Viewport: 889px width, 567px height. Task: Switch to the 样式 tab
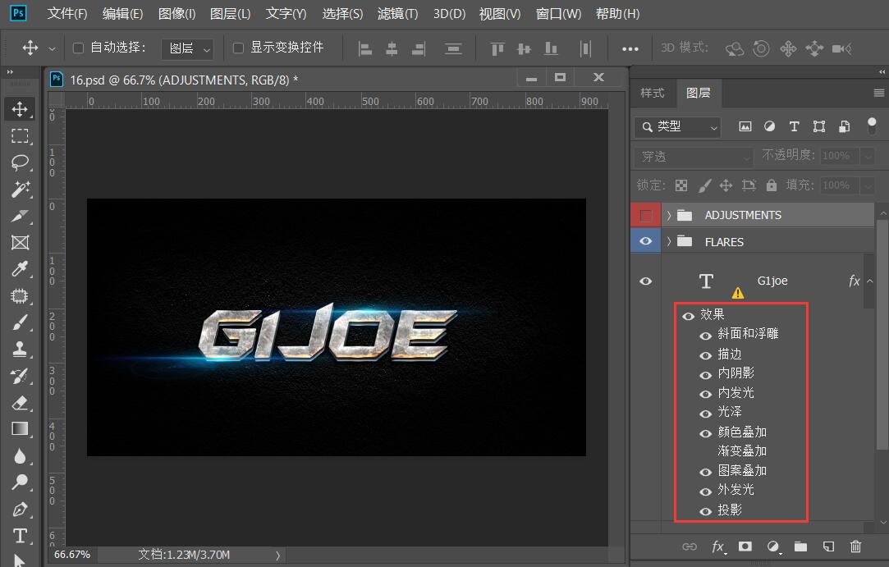coord(652,93)
